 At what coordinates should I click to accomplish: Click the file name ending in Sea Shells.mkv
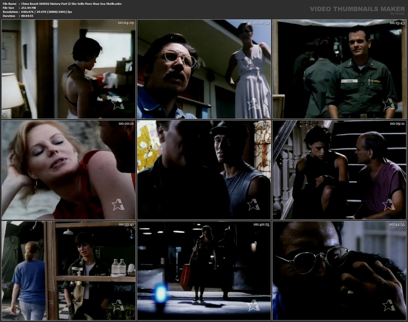click(71, 4)
